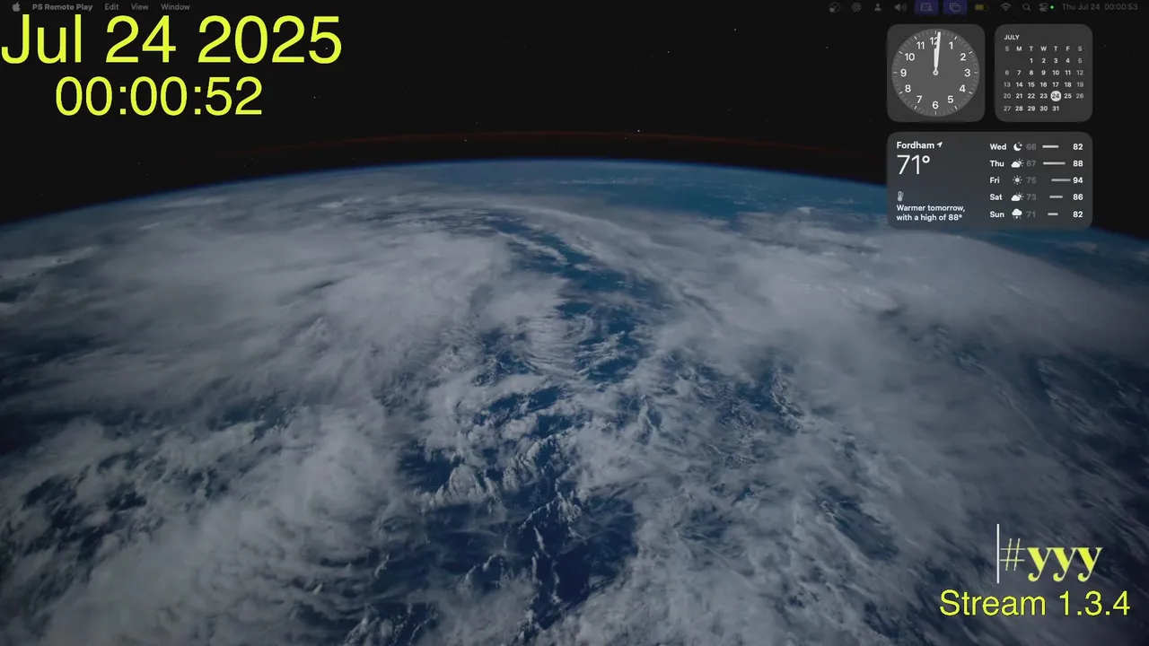Click the menu bar date and time
The height and width of the screenshot is (646, 1149).
[1100, 6]
